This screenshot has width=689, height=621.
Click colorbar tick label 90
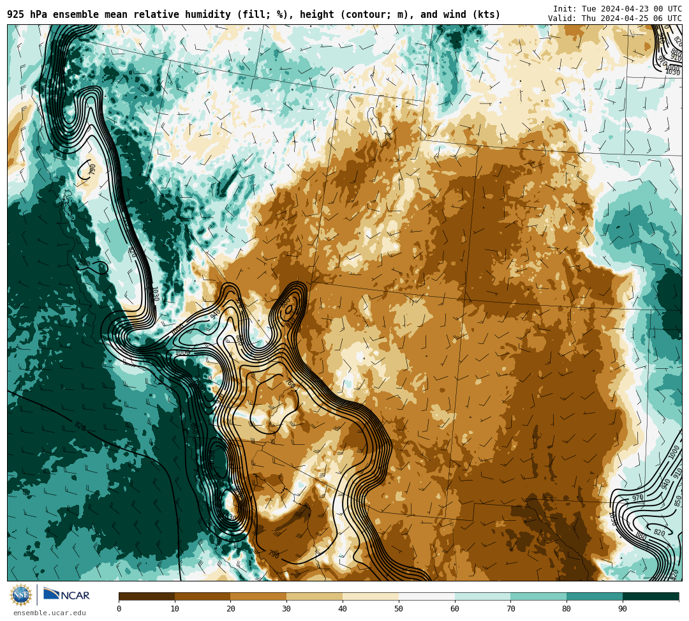pos(623,609)
